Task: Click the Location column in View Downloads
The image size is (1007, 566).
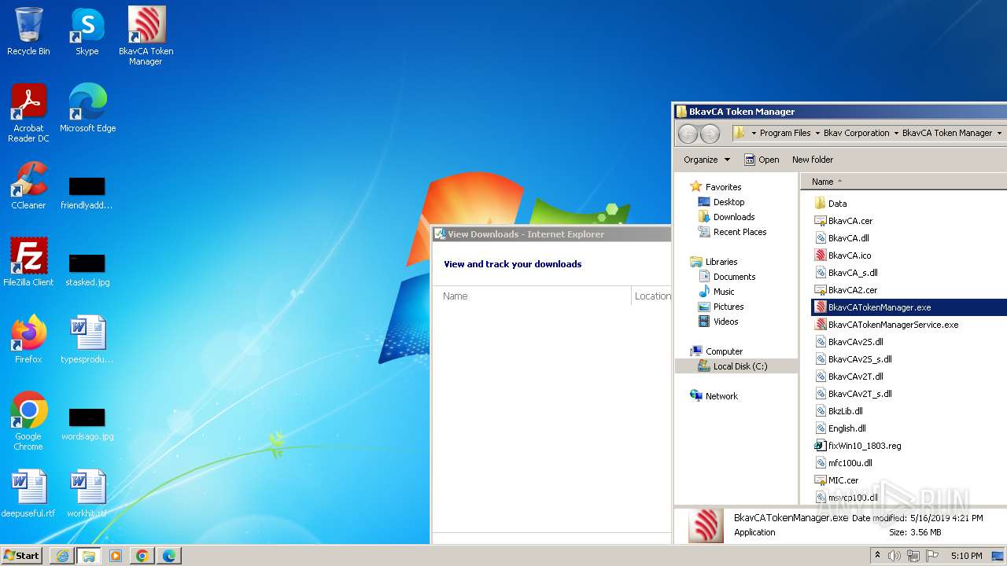Action: pyautogui.click(x=652, y=296)
